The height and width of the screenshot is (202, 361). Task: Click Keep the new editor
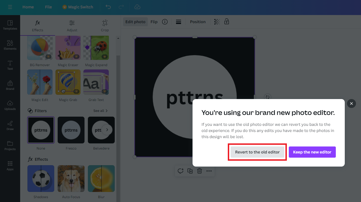coord(312,152)
